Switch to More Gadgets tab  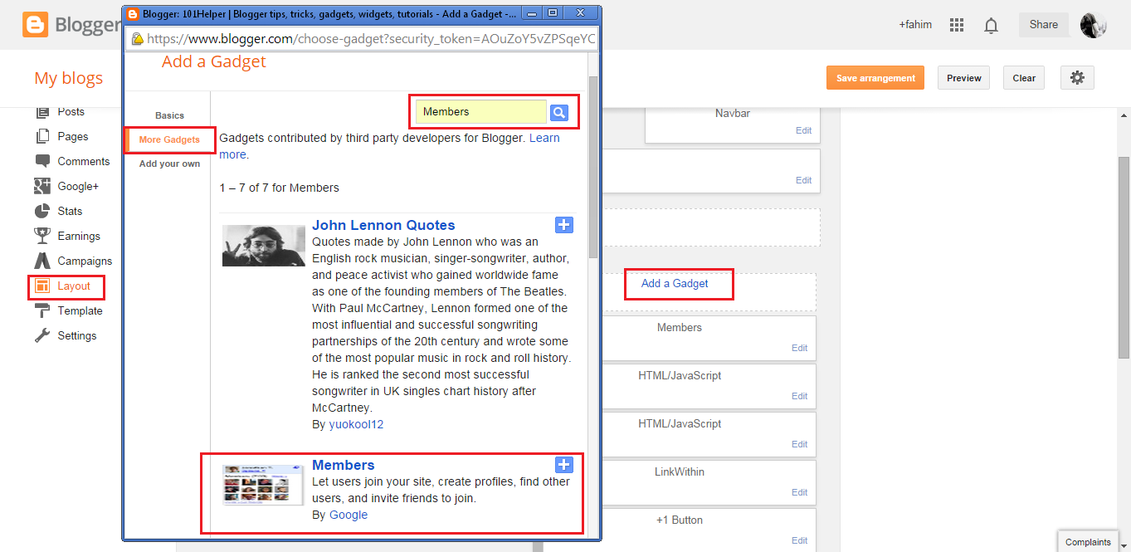point(169,139)
